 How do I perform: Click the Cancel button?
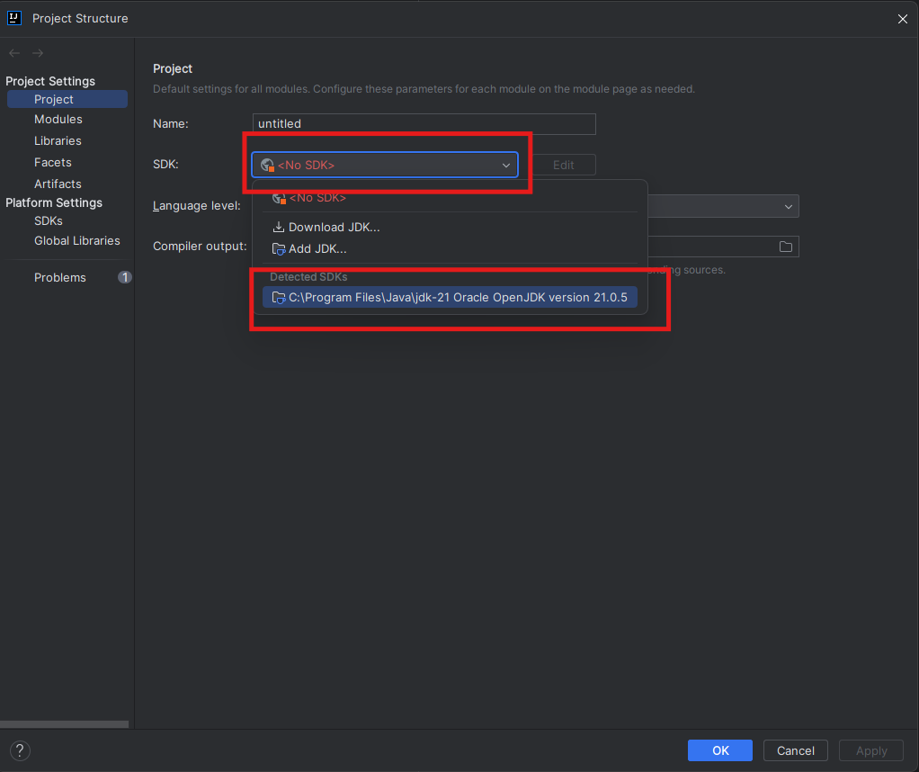(x=795, y=750)
